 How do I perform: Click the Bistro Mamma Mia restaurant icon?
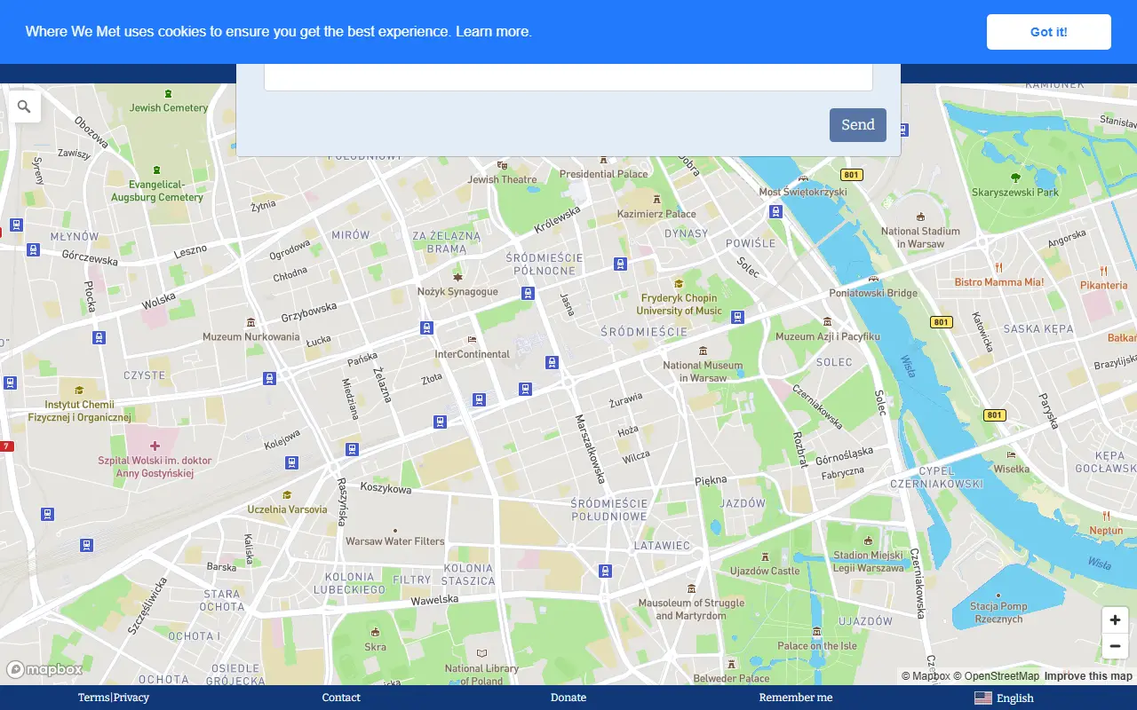pos(998,267)
